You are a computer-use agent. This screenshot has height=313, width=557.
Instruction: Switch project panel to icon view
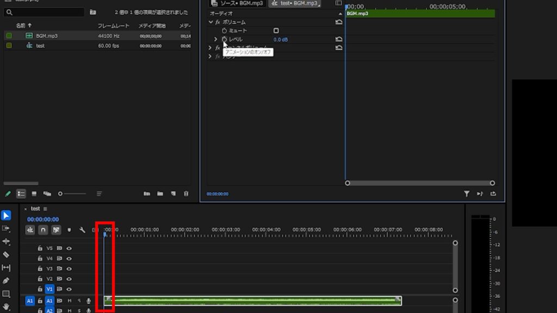(34, 194)
